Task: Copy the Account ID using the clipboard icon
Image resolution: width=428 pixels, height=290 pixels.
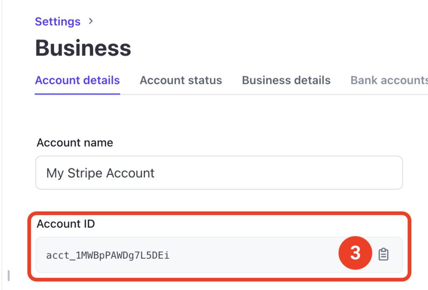Action: click(x=384, y=253)
